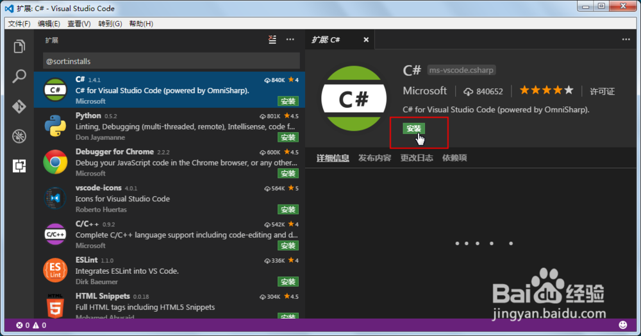Open the 转到(G) menu

tap(110, 24)
